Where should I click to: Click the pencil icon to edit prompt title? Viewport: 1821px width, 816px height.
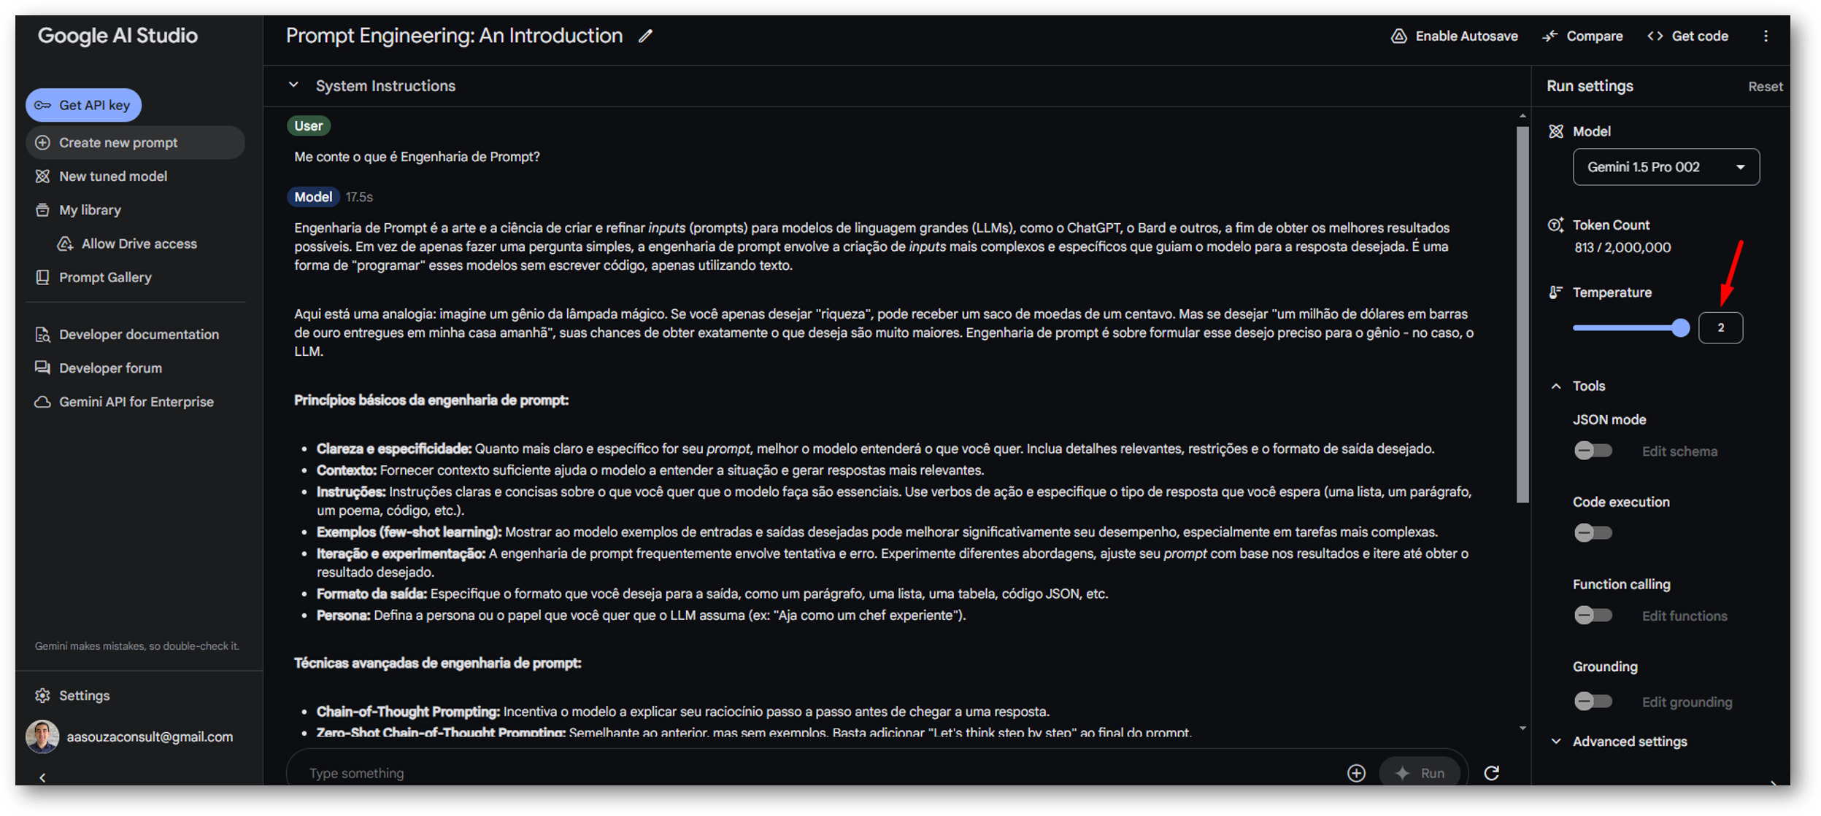click(645, 36)
